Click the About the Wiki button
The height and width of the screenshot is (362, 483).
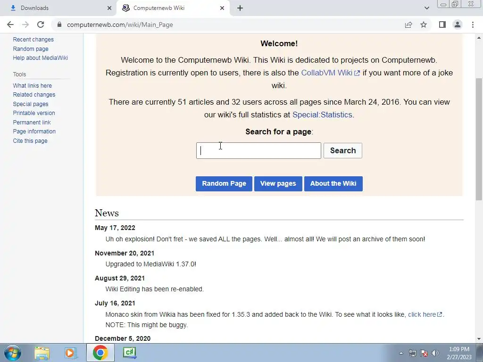coord(333,184)
